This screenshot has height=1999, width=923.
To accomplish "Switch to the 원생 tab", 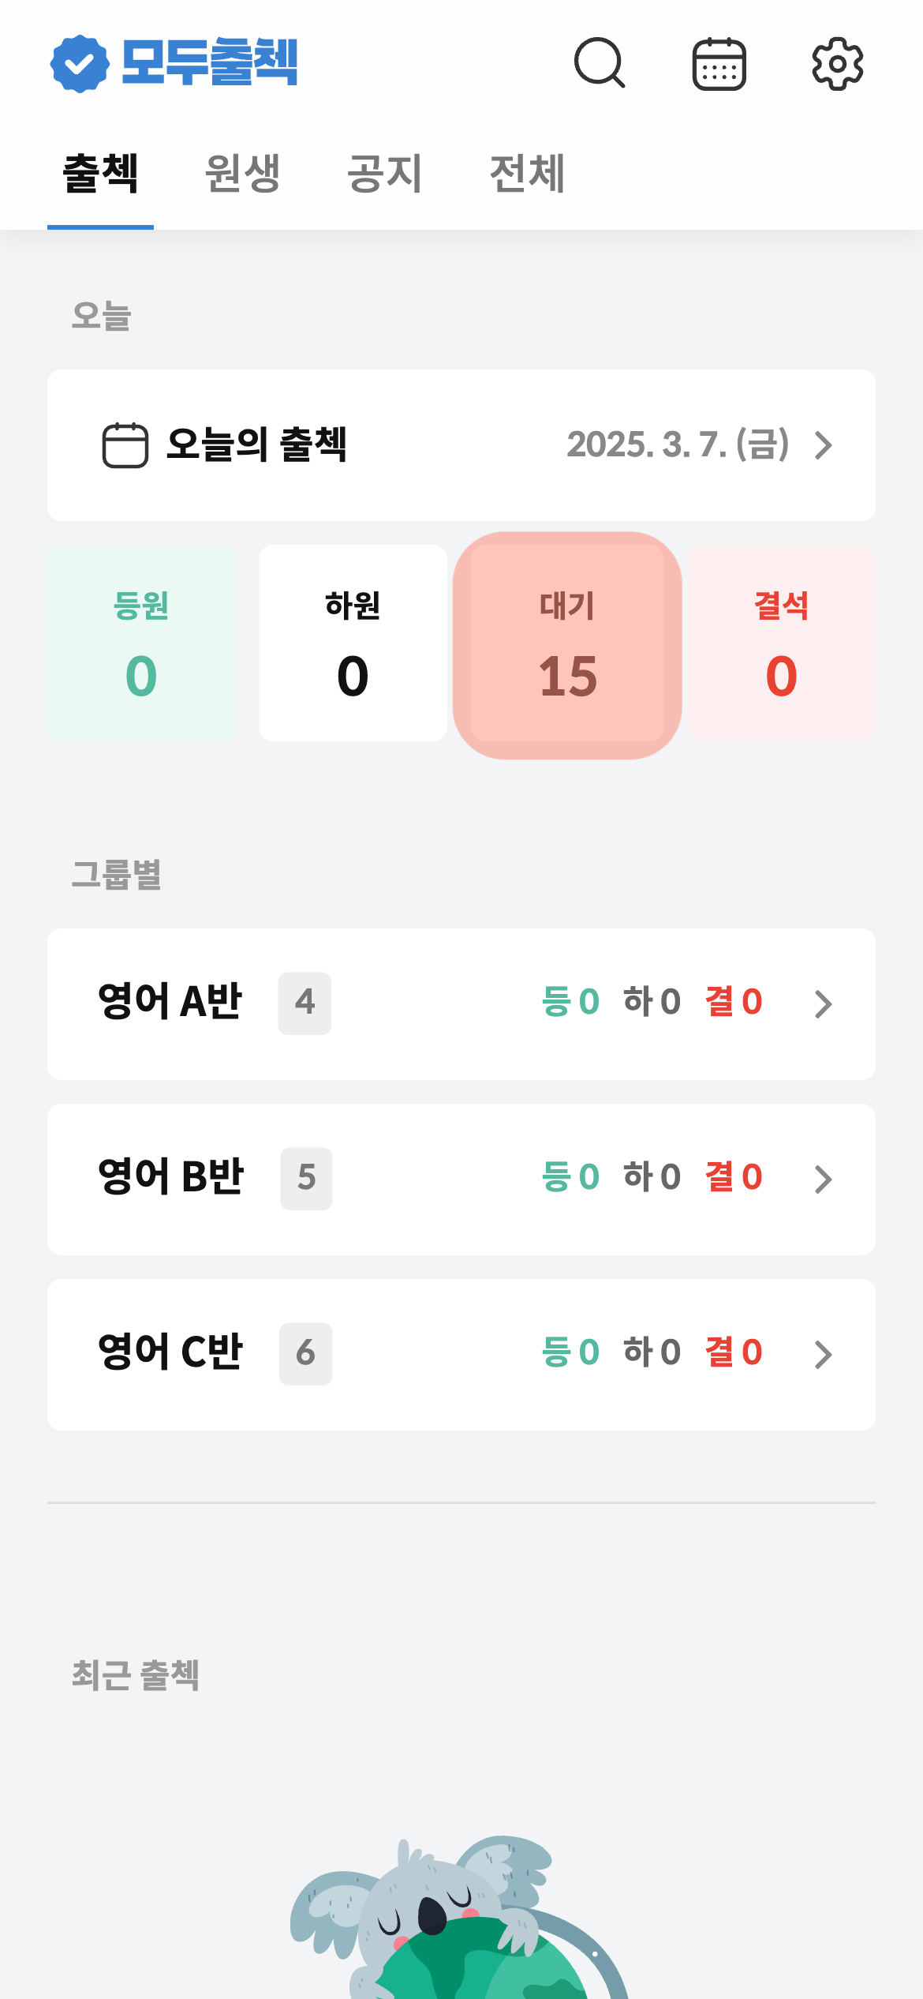I will 242,174.
